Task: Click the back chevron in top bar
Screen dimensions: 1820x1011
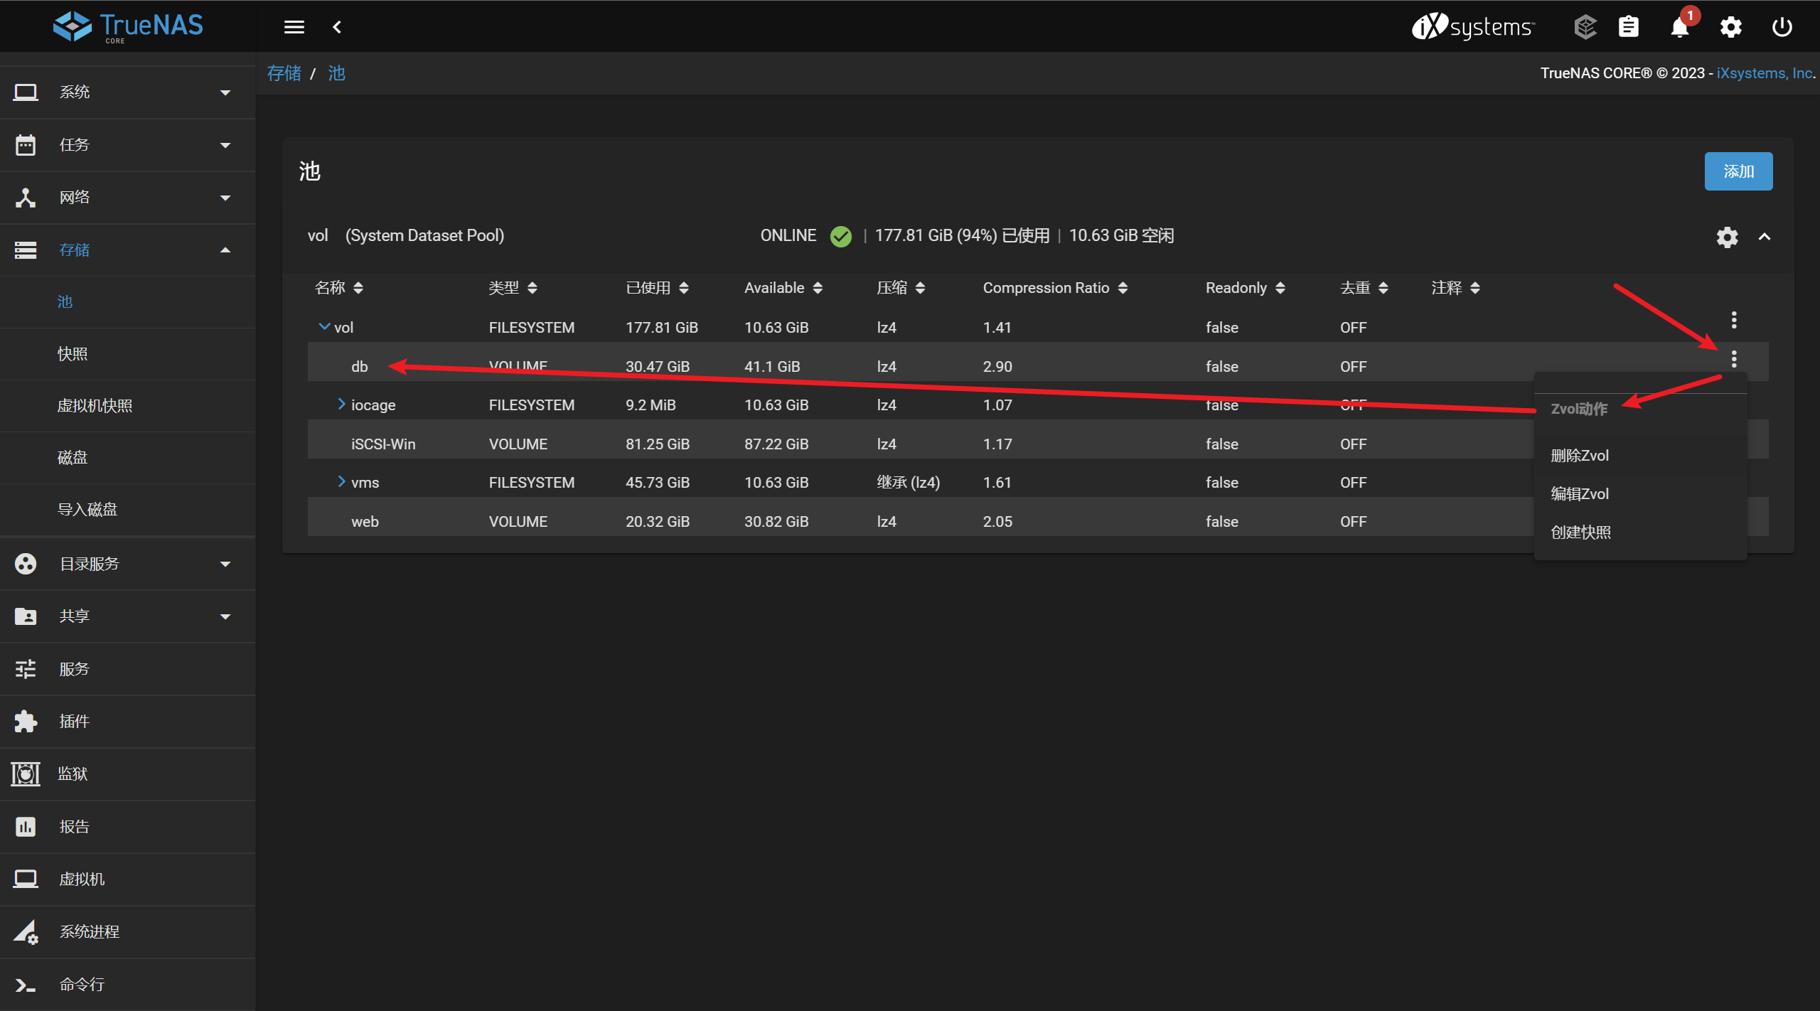Action: [338, 28]
